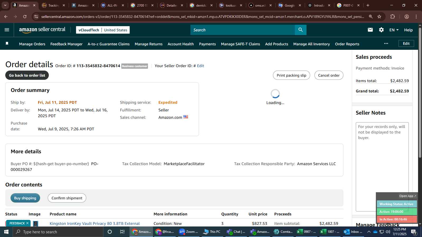View site information icon in address bar
Image resolution: width=422 pixels, height=237 pixels.
coord(36,17)
